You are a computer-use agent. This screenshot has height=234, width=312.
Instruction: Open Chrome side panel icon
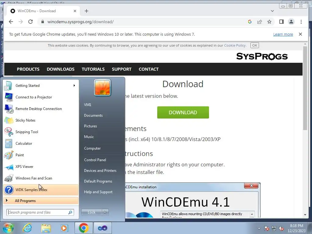[281, 22]
